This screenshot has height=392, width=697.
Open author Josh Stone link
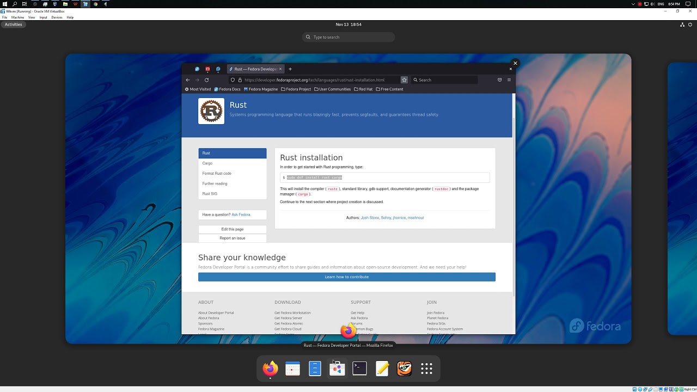pyautogui.click(x=370, y=218)
